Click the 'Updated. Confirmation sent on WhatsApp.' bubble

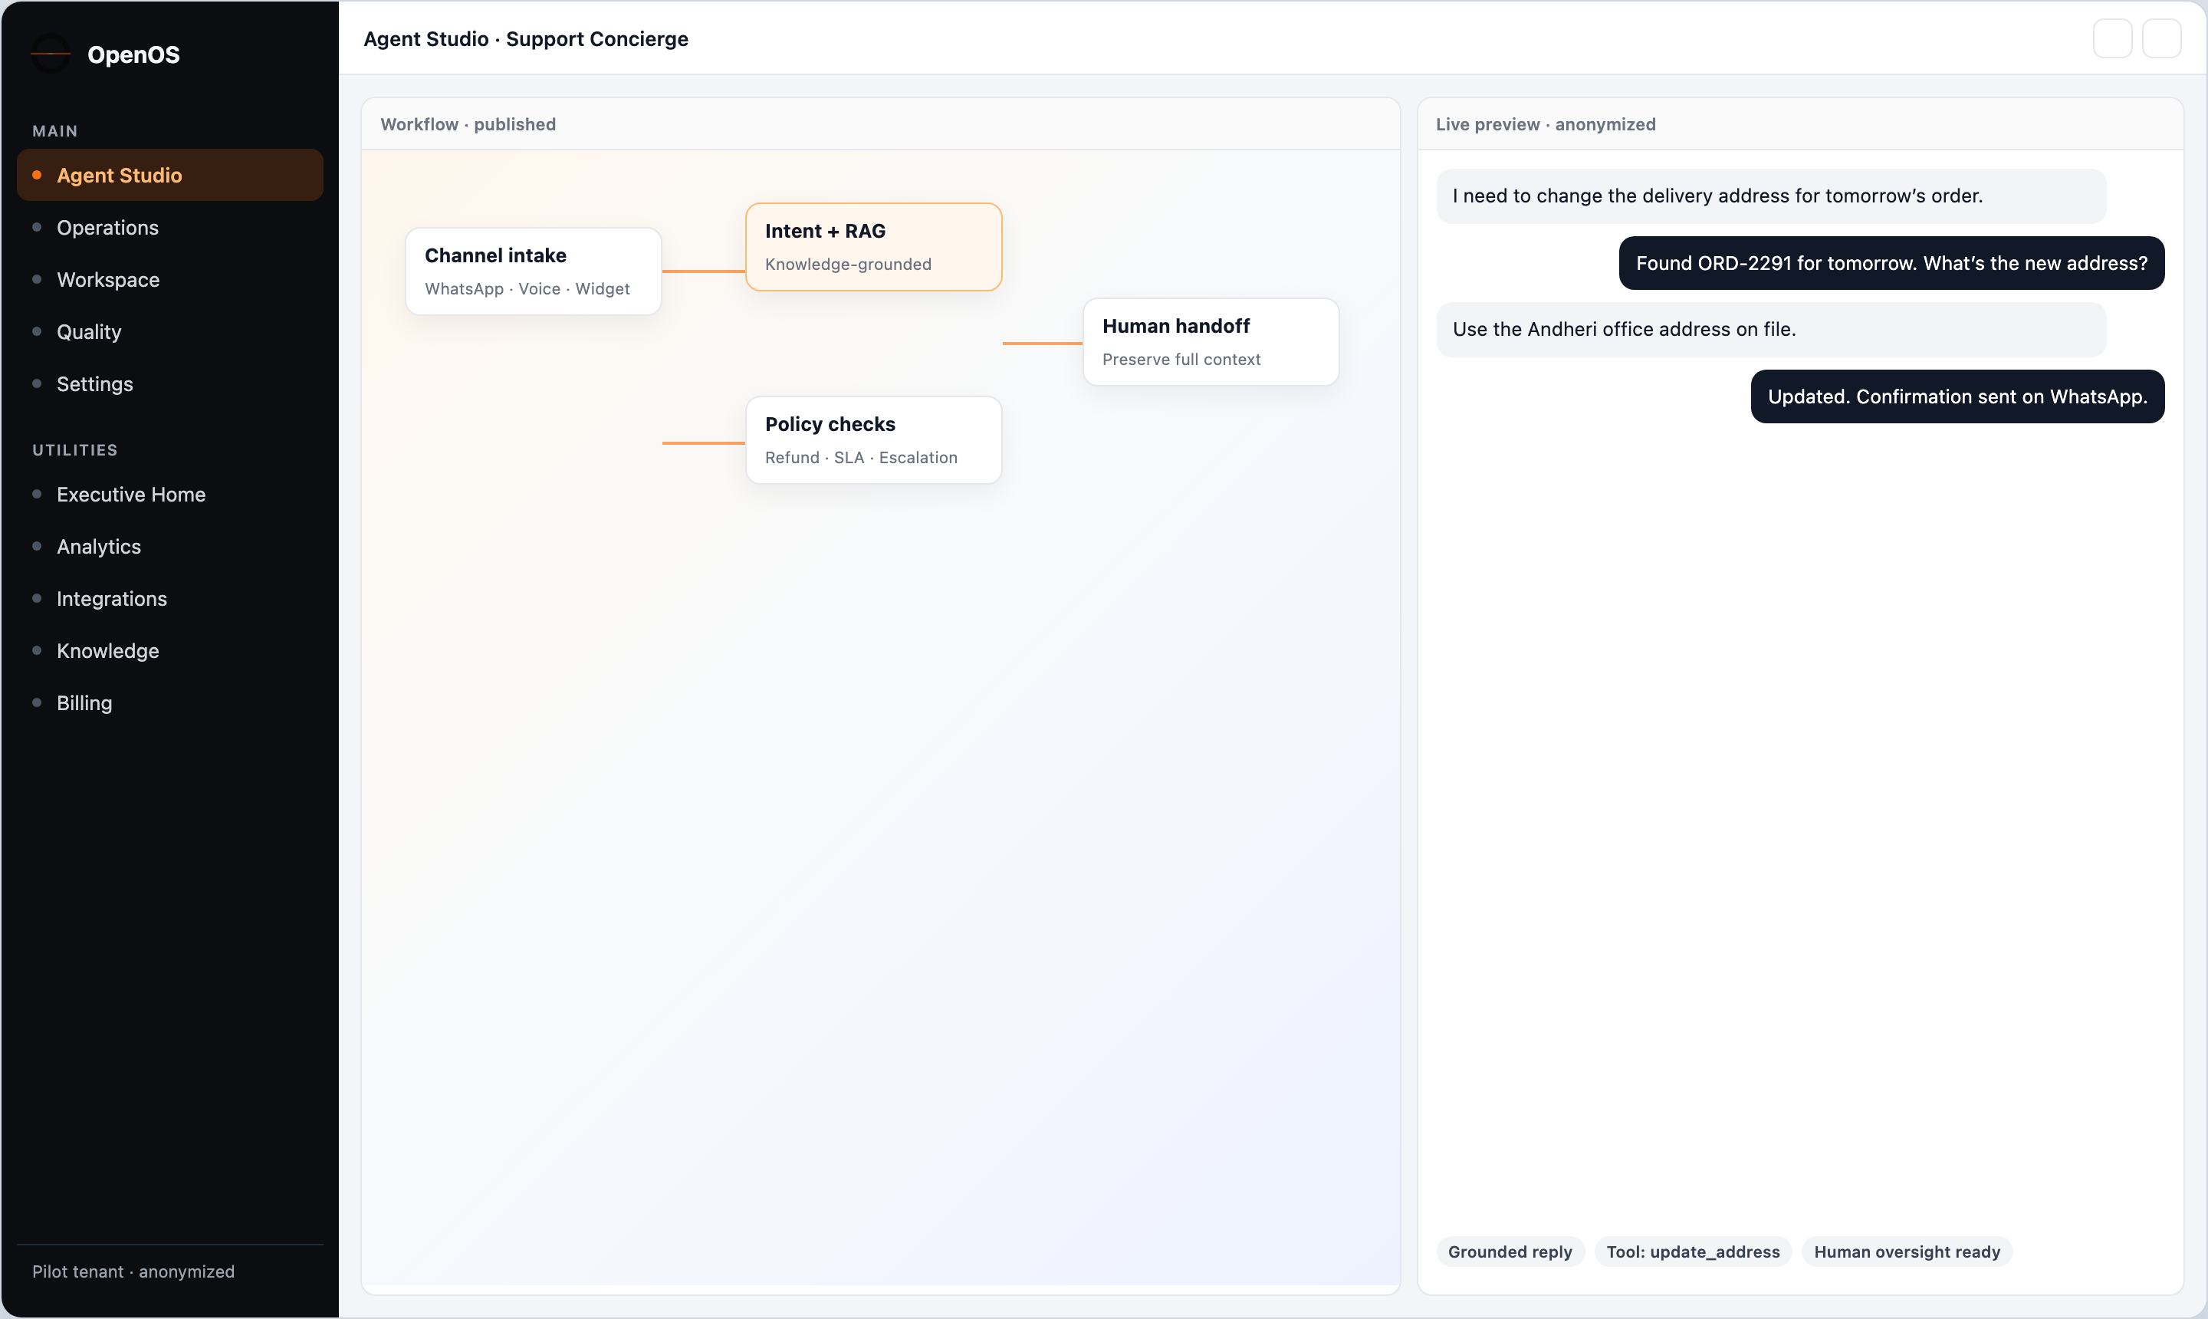(1957, 396)
